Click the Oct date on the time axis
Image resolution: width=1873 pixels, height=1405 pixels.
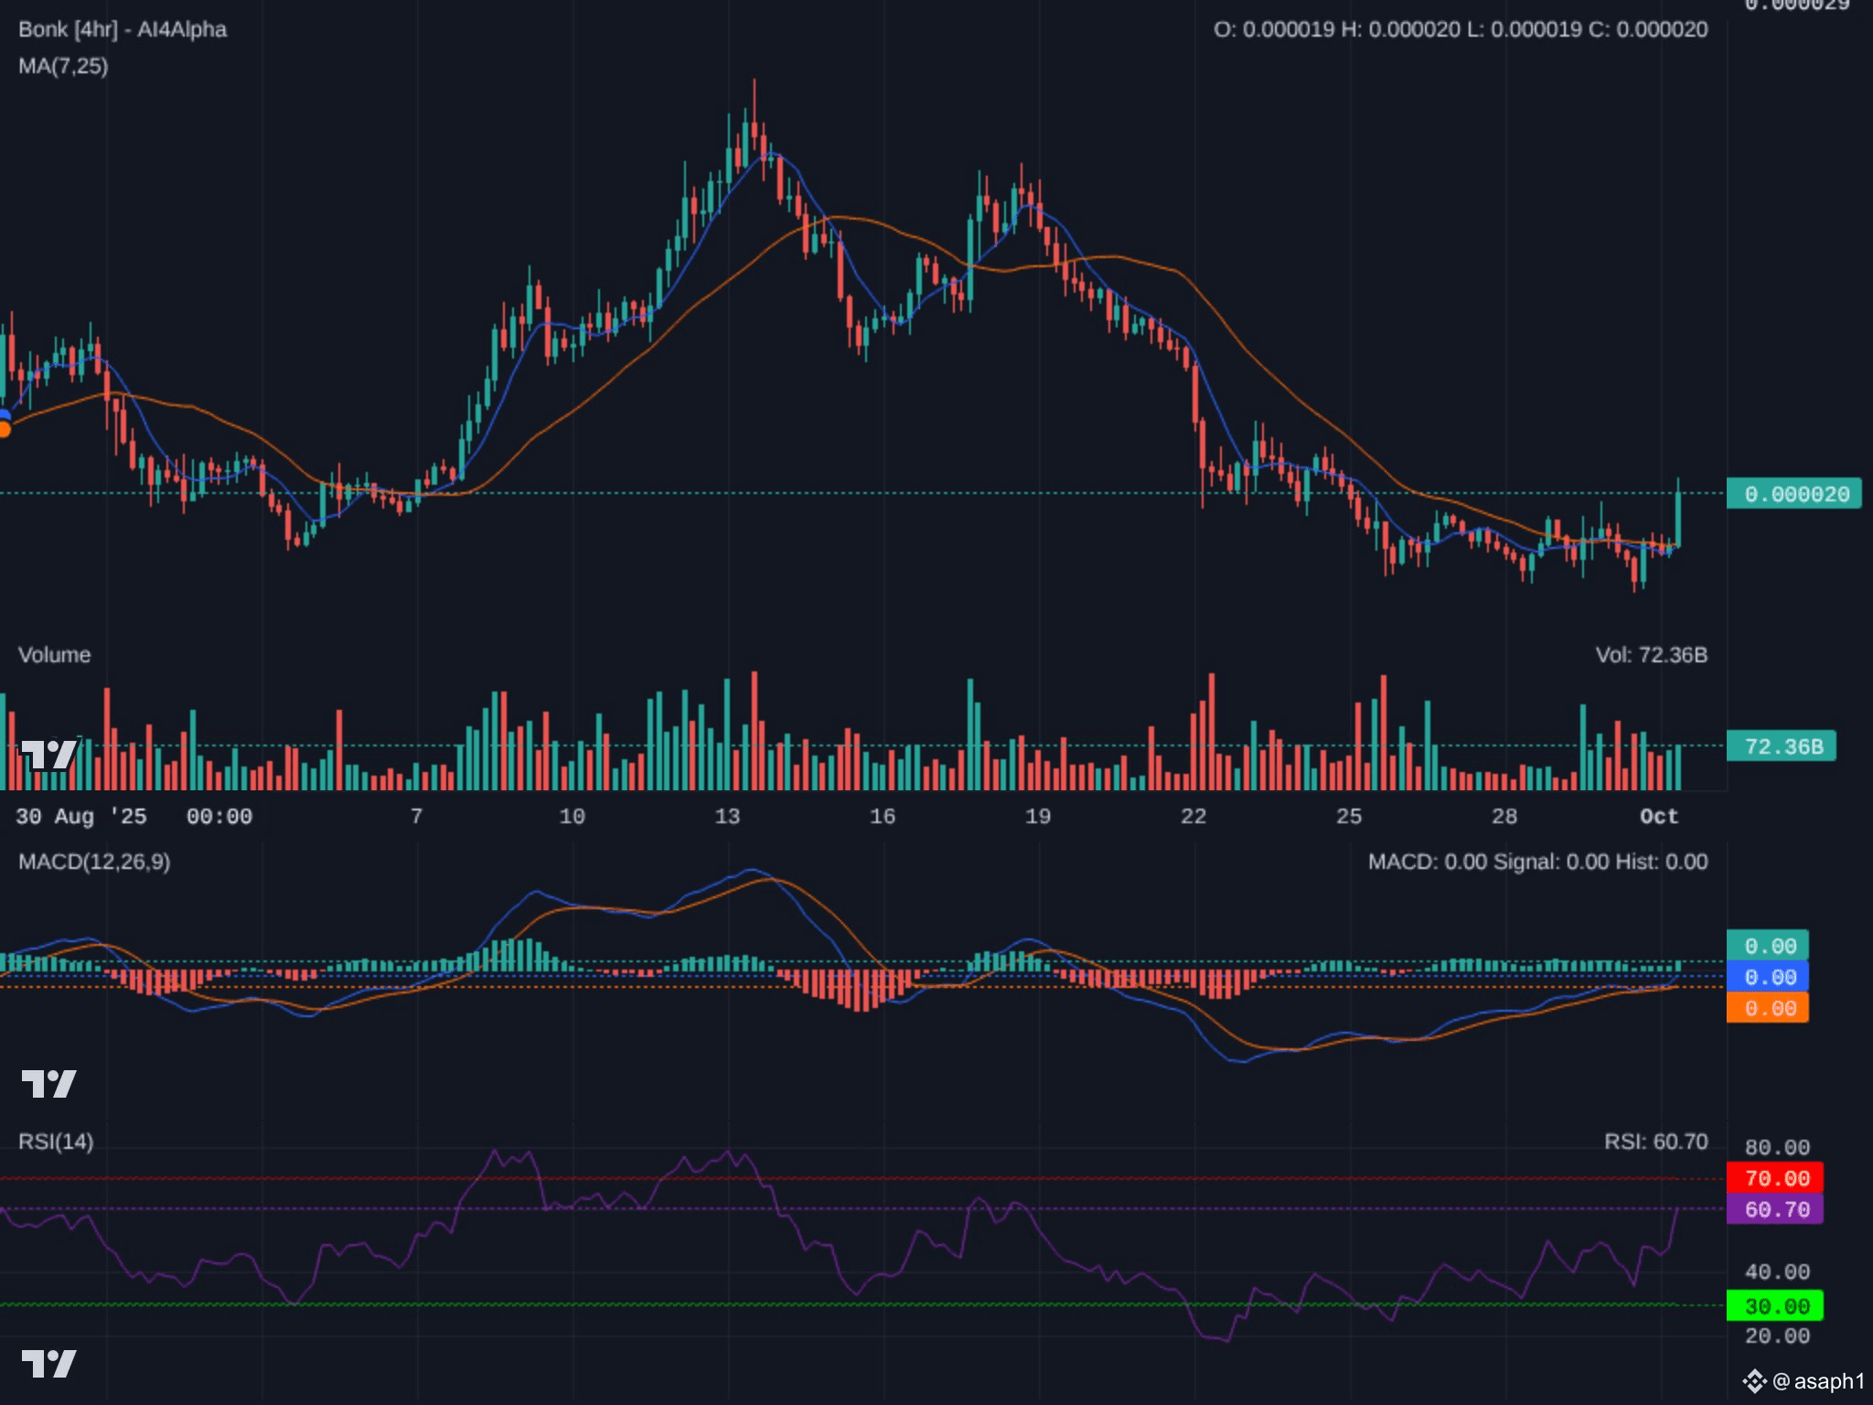tap(1658, 816)
